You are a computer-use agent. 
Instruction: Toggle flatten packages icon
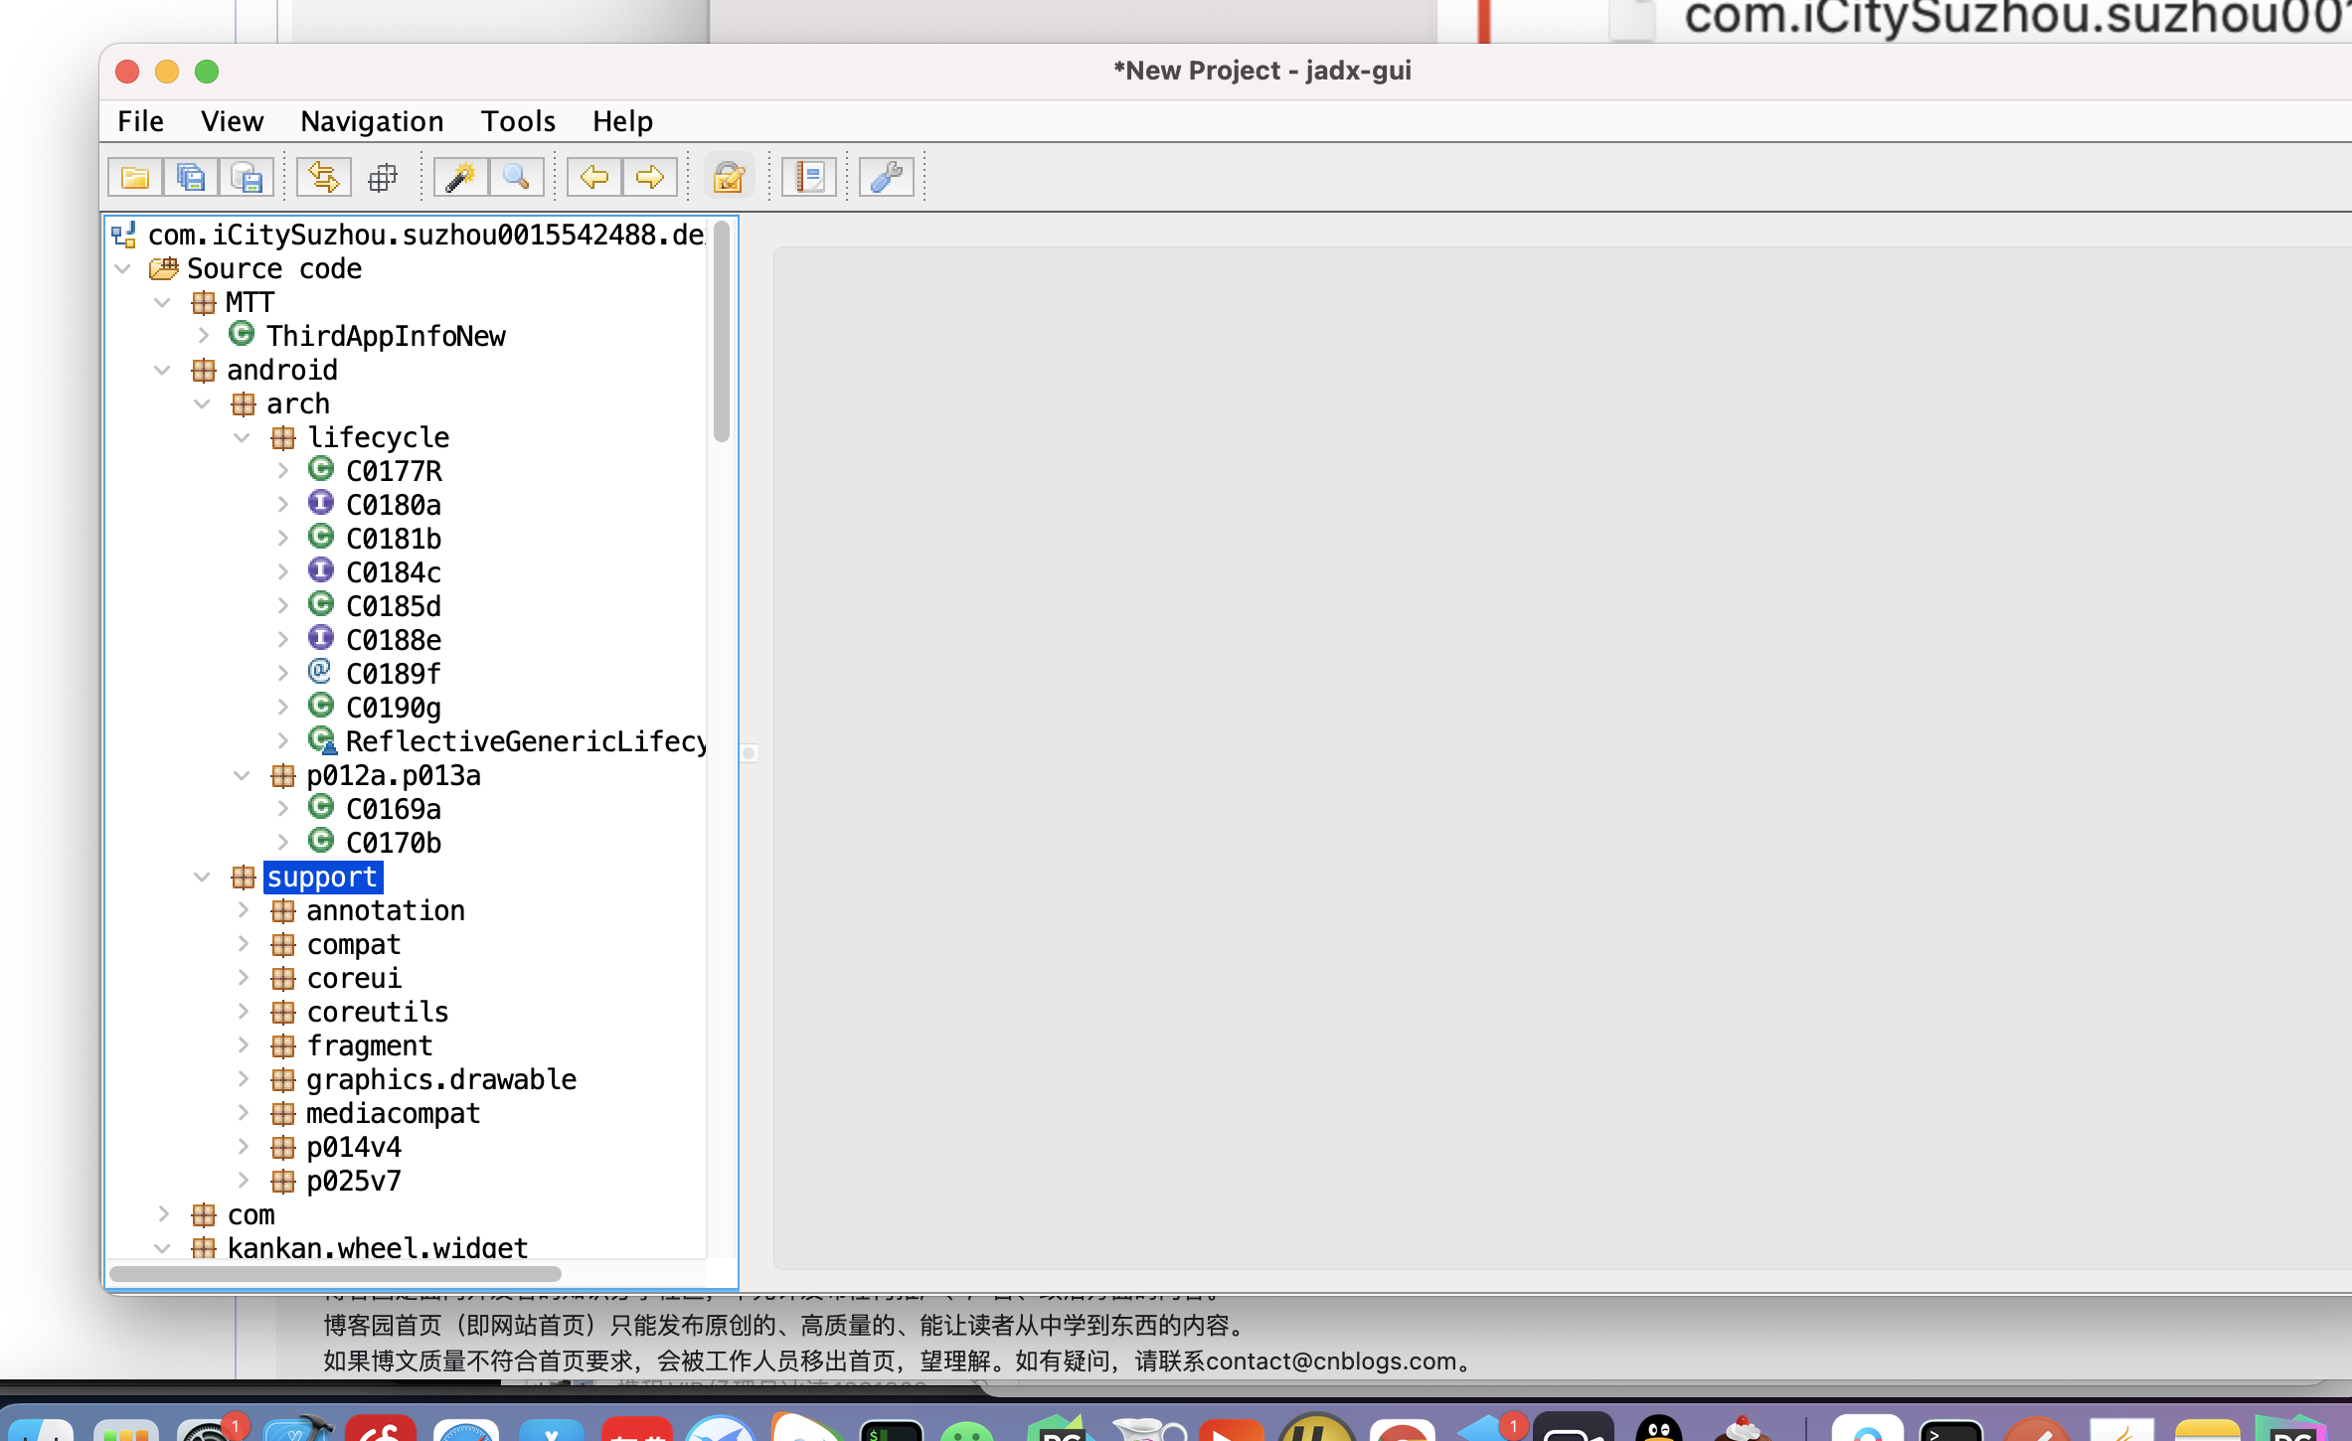(x=382, y=178)
